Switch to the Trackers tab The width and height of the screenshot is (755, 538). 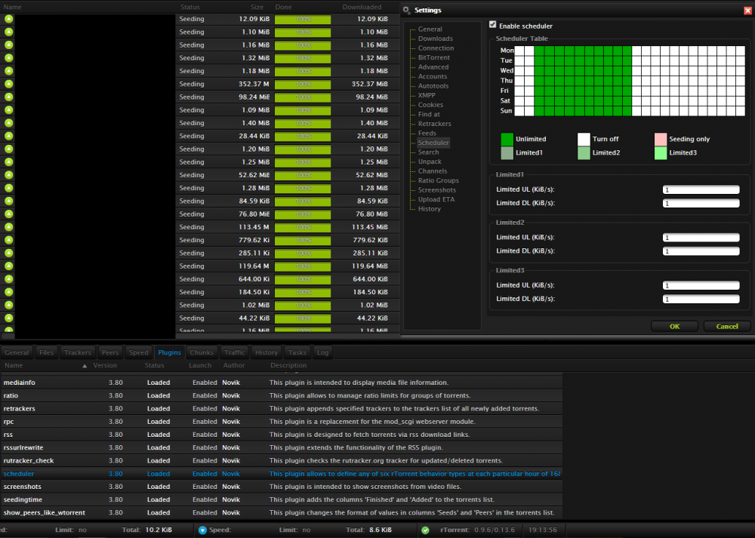78,352
